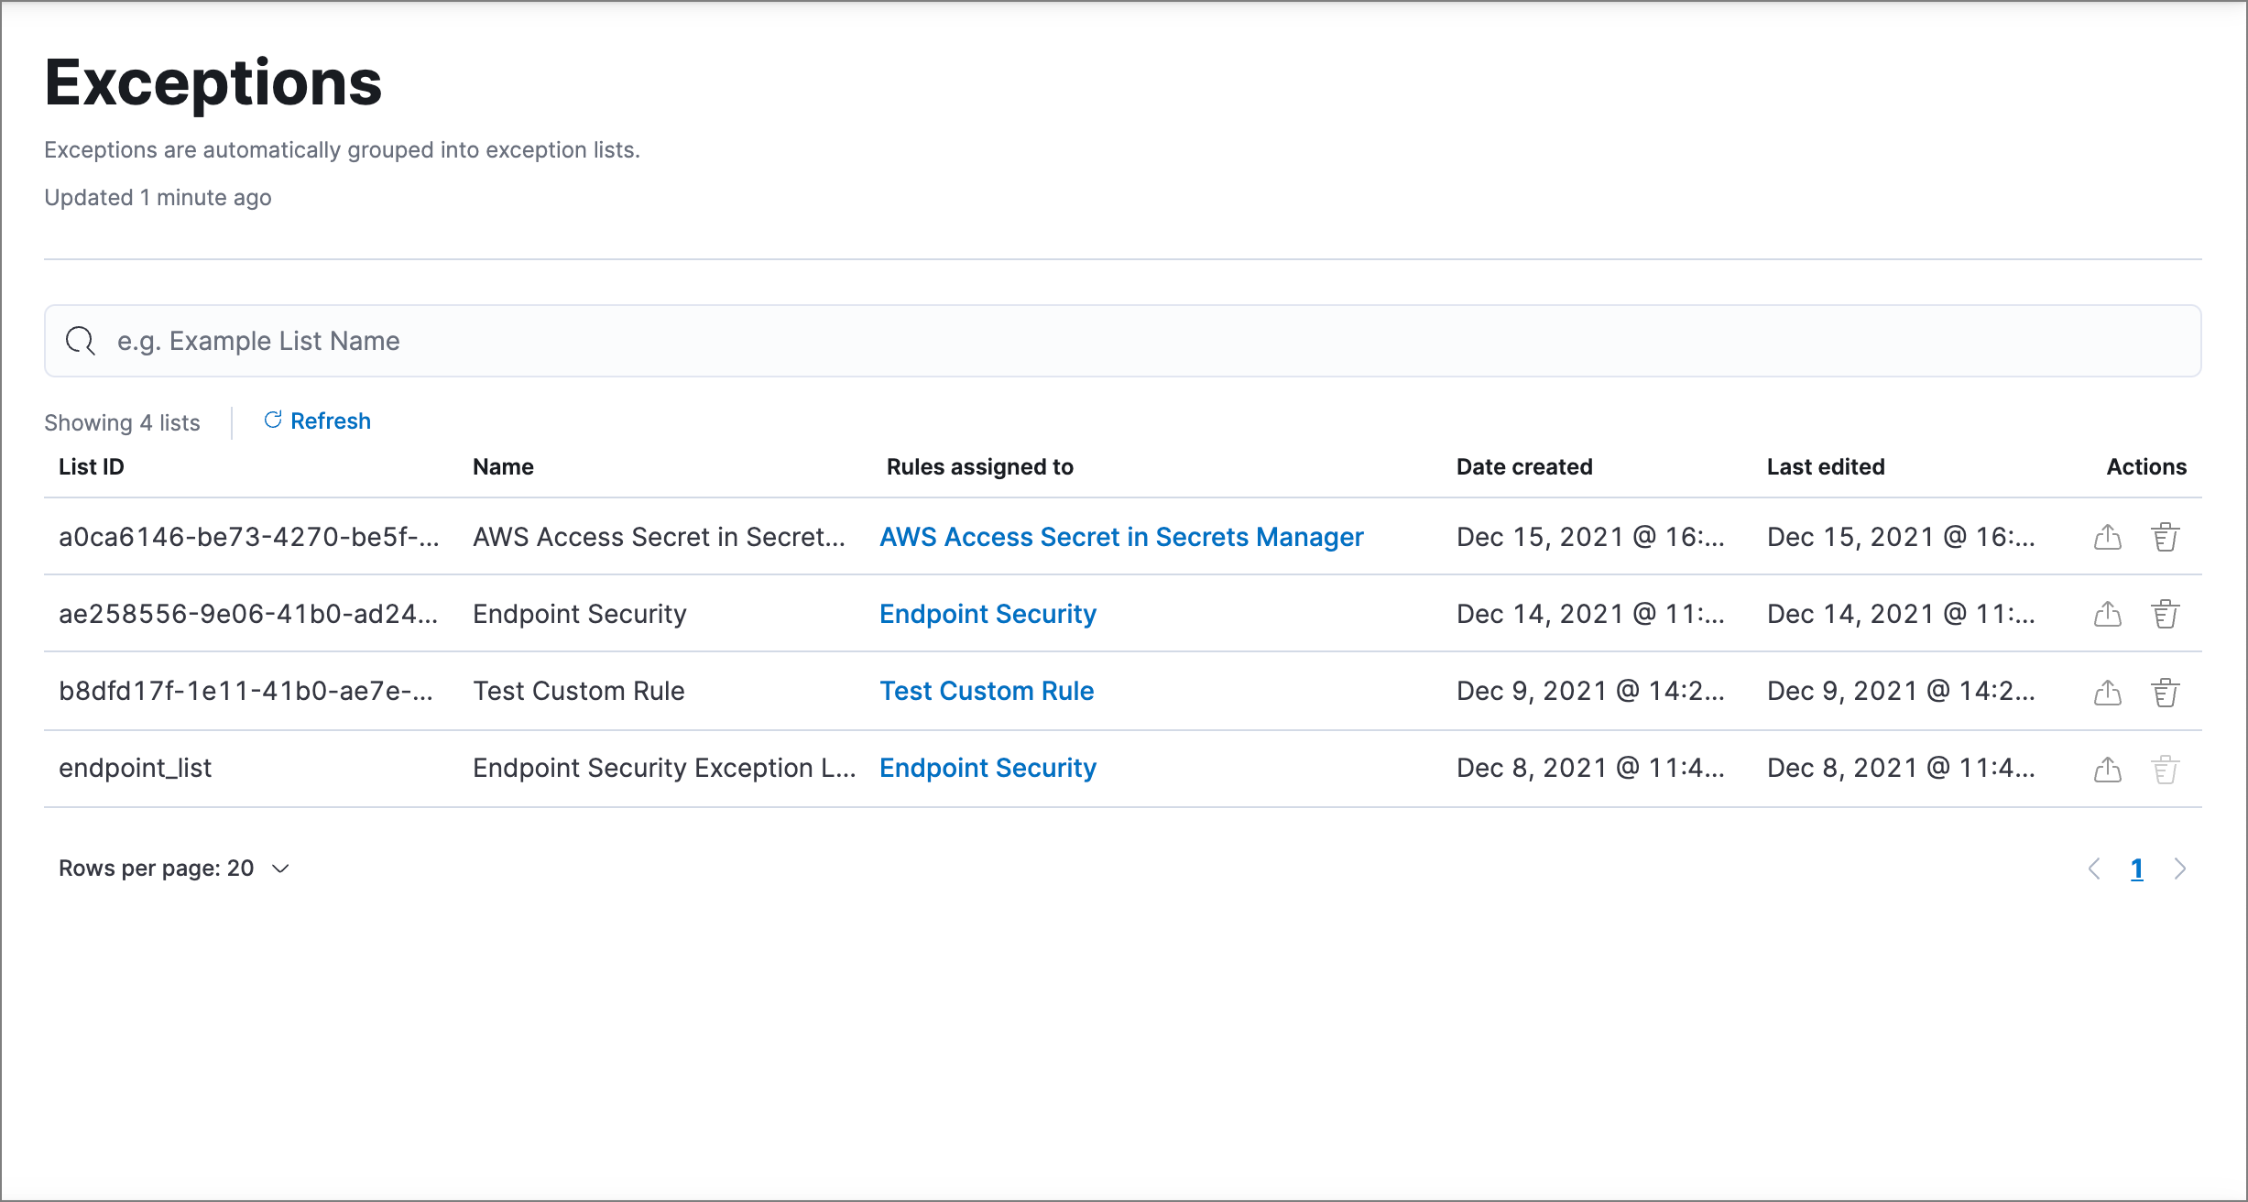Click the delete icon for AWS Access Secret list
Viewport: 2248px width, 1202px height.
click(x=2163, y=537)
